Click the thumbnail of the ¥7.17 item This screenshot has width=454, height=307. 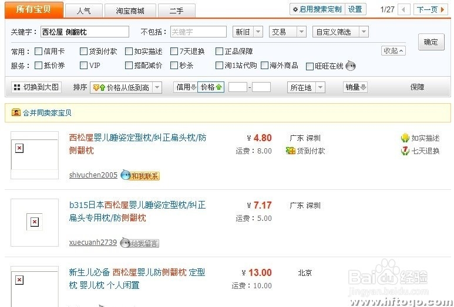(35, 223)
